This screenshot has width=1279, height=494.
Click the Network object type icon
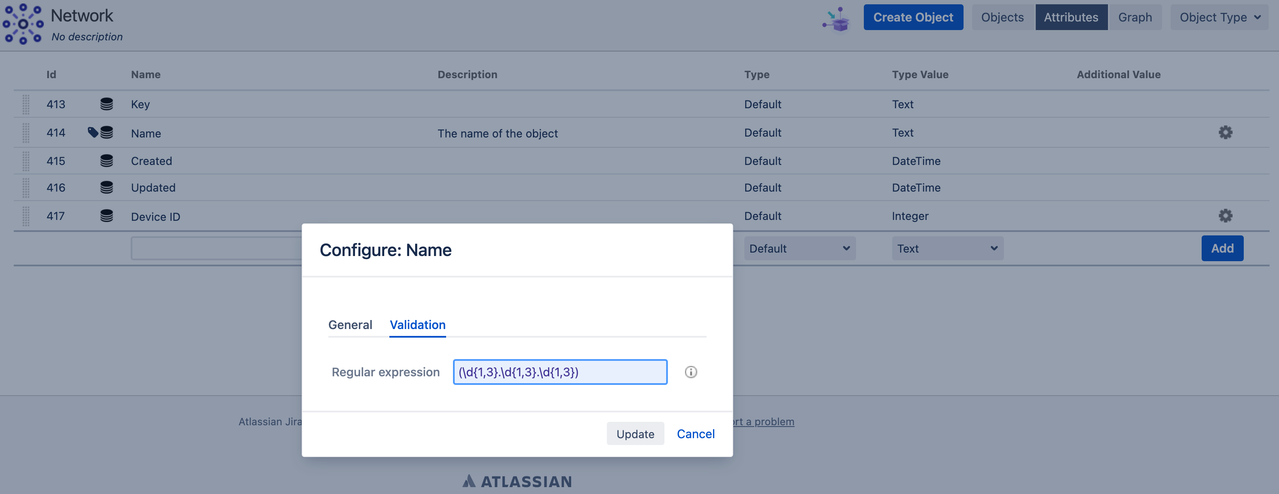23,23
